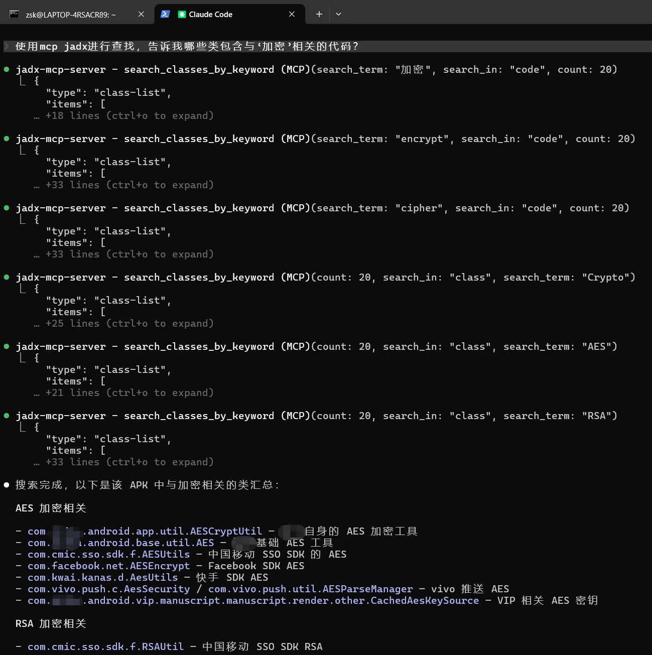
Task: Switch to the zsk@LAPTOP-4RSACR89 tab
Action: pos(70,15)
